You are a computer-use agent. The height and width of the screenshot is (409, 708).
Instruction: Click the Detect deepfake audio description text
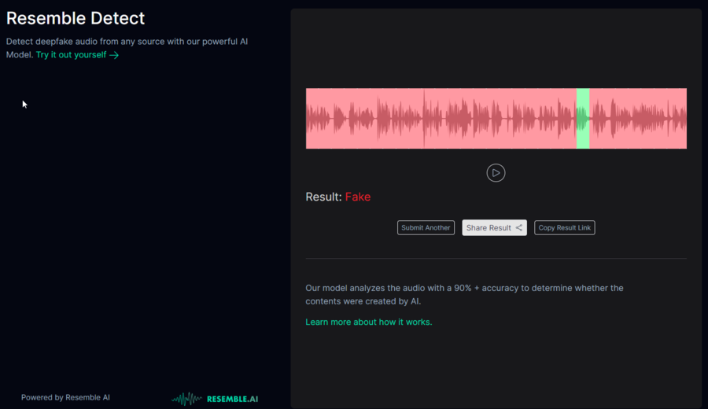[x=127, y=41]
